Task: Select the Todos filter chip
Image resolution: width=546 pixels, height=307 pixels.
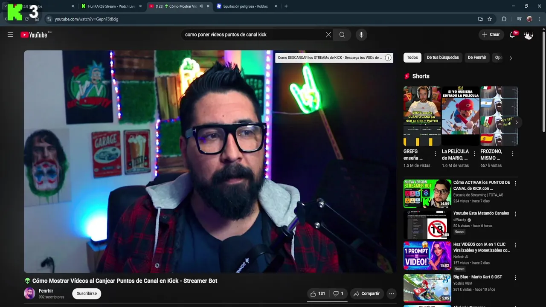Action: pos(412,58)
